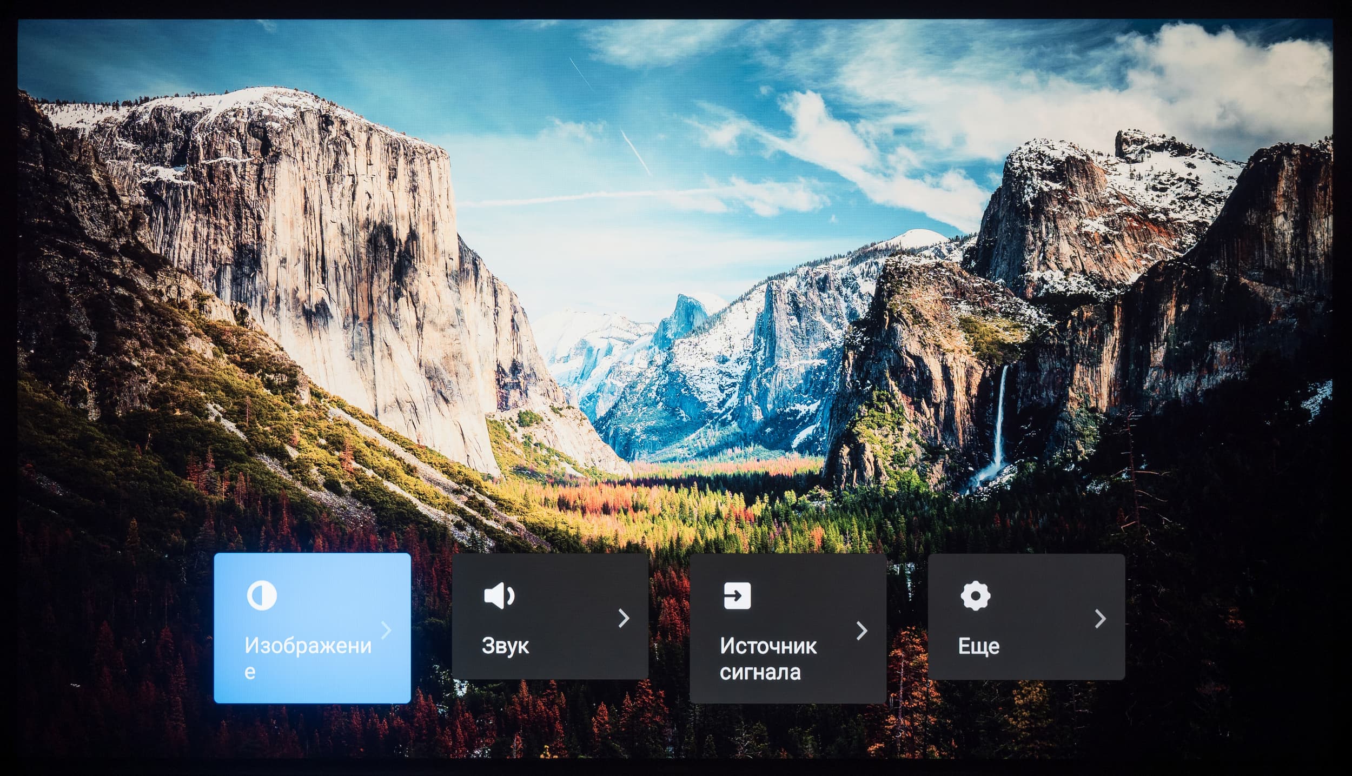Click the wrapped letter е under Изображени
Screen dimensions: 1352x776
point(250,672)
